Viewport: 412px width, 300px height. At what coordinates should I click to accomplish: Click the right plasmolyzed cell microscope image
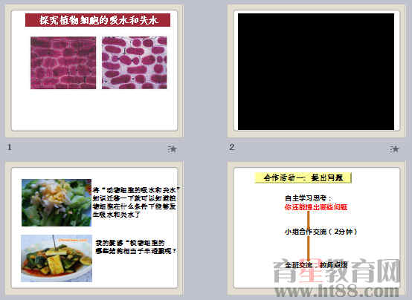point(135,62)
